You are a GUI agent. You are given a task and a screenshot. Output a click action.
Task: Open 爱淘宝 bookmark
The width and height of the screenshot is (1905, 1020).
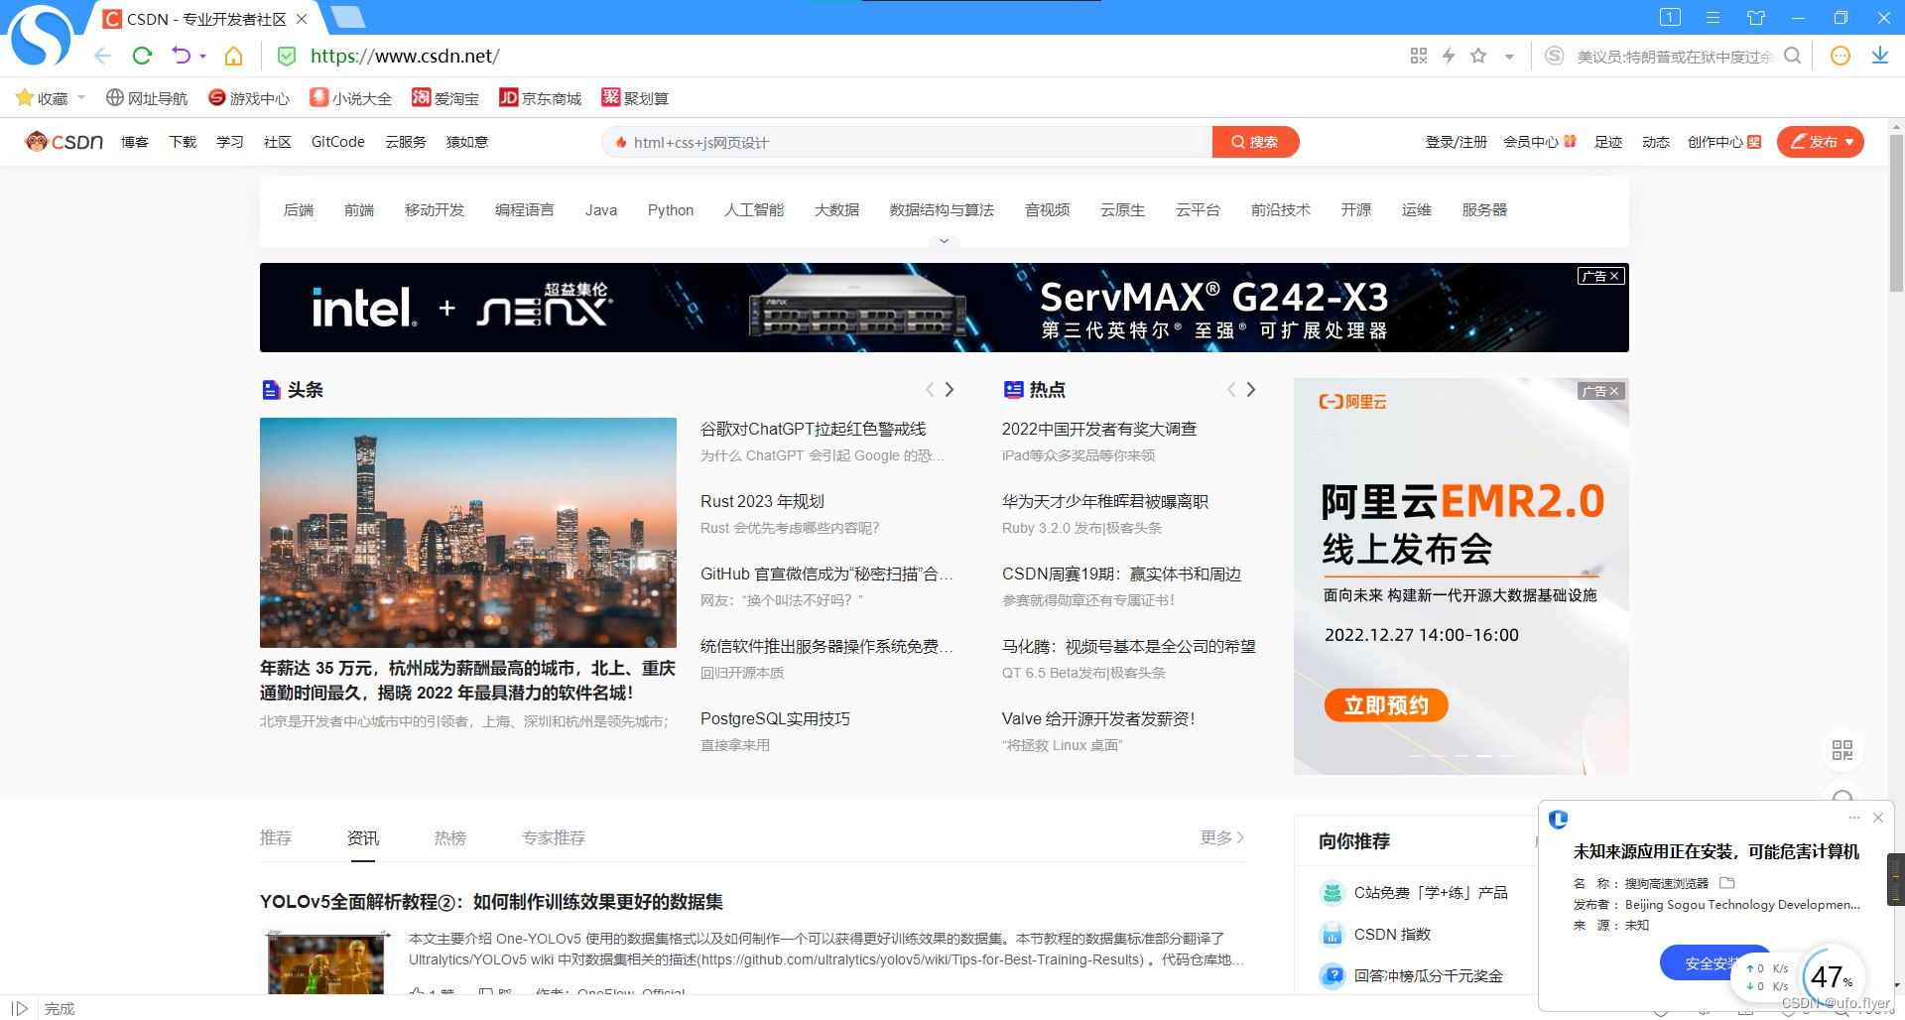pyautogui.click(x=445, y=98)
